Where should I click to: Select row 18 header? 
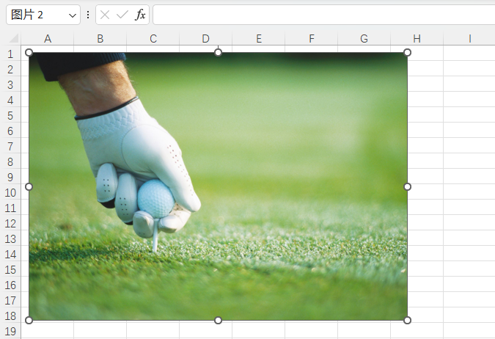10,316
